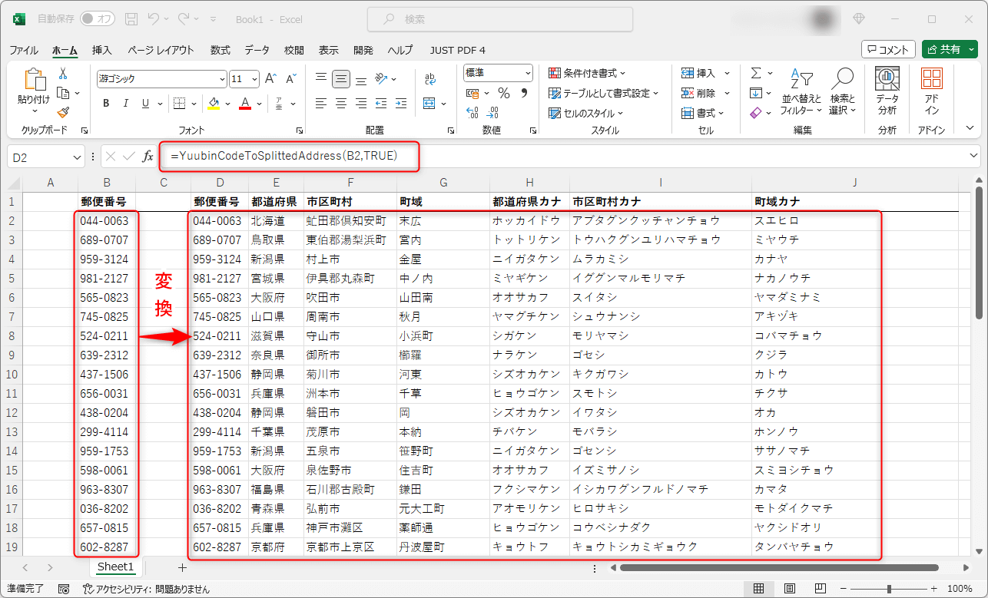988x598 pixels.
Task: Click Merge and Center icon
Action: pos(429,103)
